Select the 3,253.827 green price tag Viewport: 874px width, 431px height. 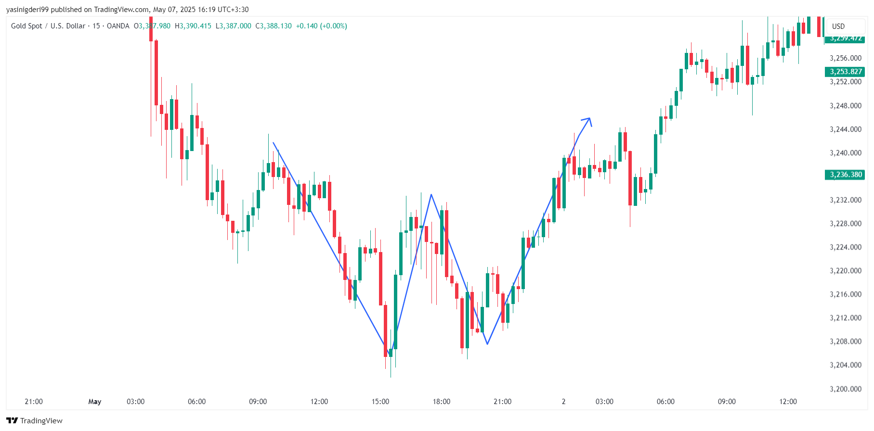[845, 72]
